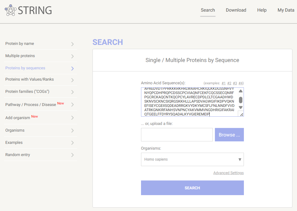Load example sequence #2
Screen dimensions: 297x211
click(229, 83)
